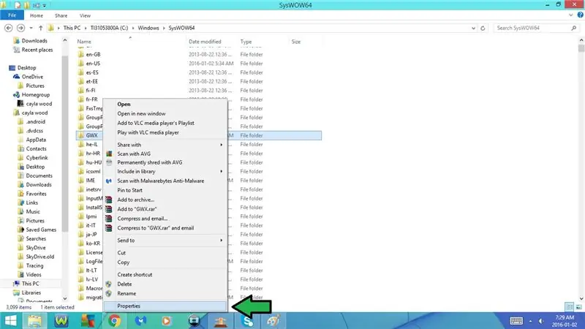
Task: Choose Properties in the context menu
Action: (x=165, y=306)
